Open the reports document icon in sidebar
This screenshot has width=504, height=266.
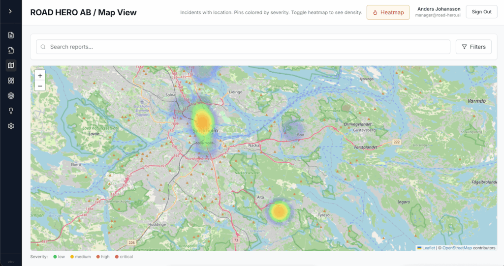tap(11, 35)
